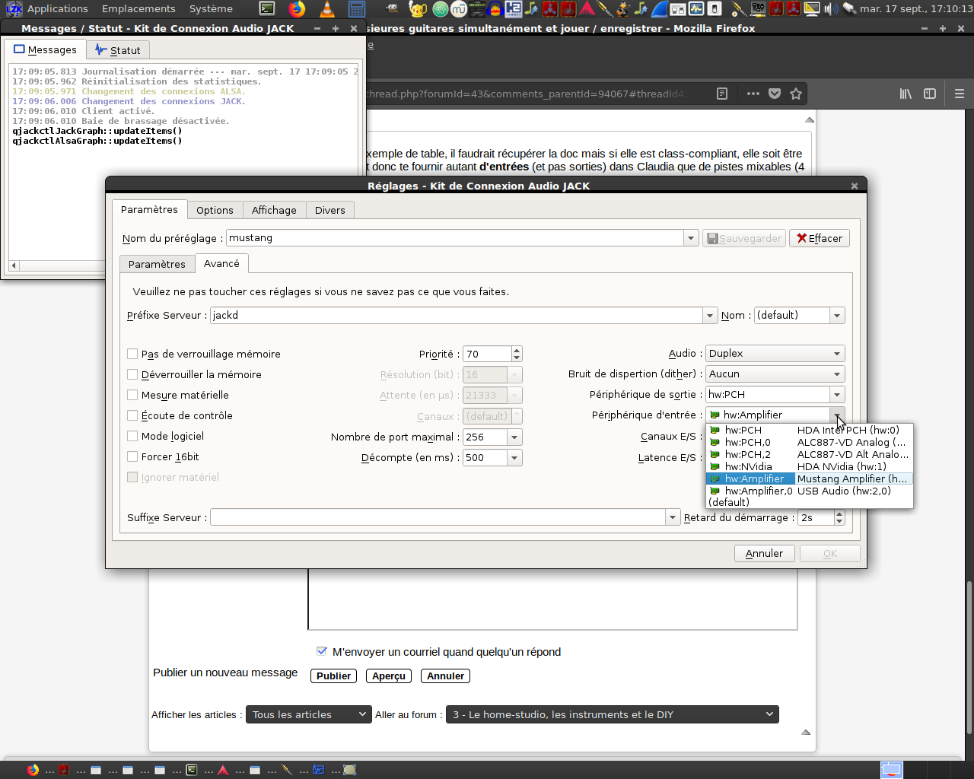Viewport: 974px width, 779px height.
Task: Open the Emplacements menu
Action: tap(138, 9)
